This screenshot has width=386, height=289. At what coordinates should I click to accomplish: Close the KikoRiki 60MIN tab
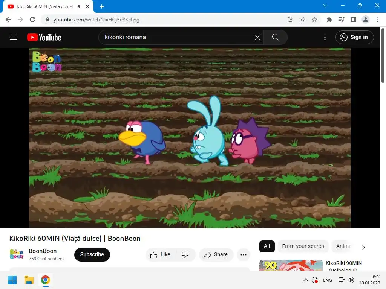[87, 6]
